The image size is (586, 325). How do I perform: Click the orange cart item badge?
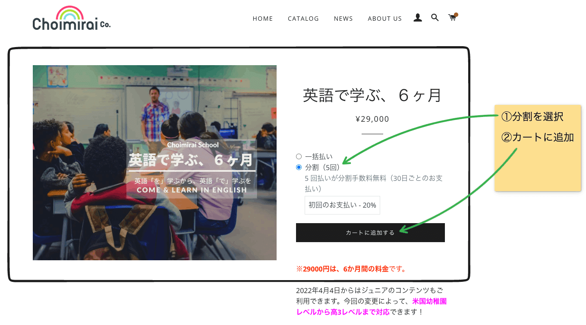(x=456, y=14)
